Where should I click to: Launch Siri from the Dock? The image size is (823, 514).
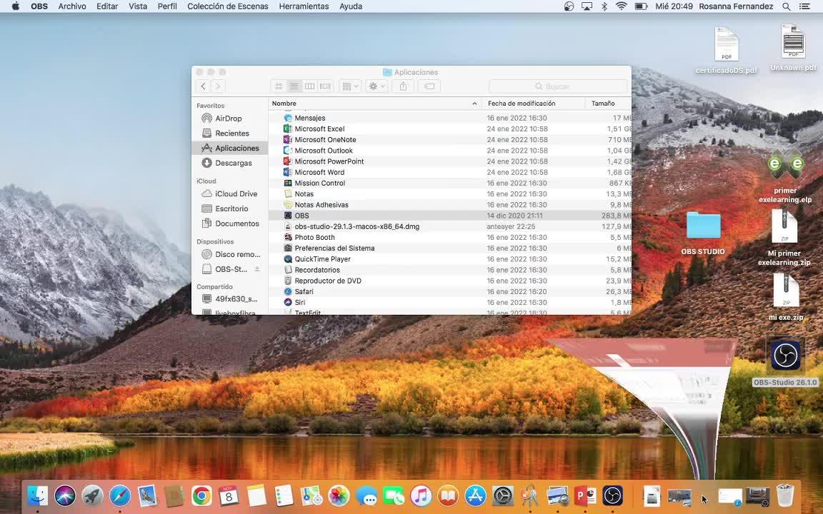(x=65, y=495)
